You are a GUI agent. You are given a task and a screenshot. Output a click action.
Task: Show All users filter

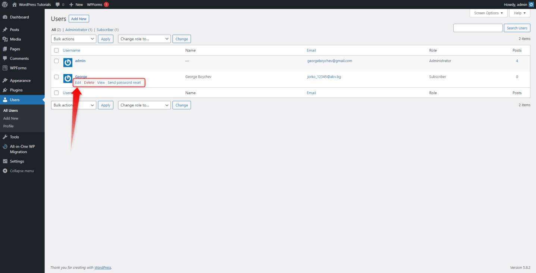pos(54,30)
